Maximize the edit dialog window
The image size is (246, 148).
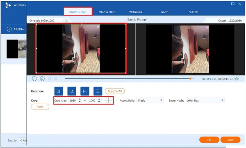tap(233, 4)
